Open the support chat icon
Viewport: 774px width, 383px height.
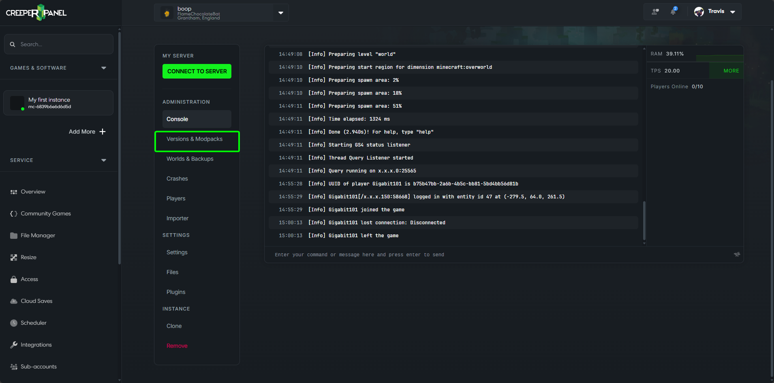655,11
